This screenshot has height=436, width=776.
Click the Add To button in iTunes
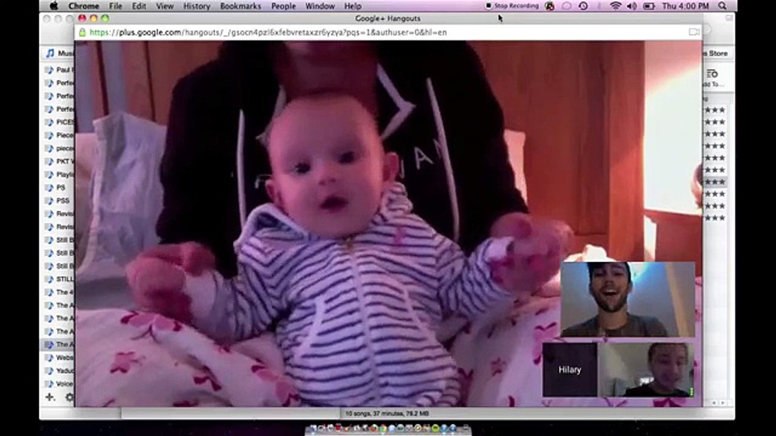tap(713, 78)
